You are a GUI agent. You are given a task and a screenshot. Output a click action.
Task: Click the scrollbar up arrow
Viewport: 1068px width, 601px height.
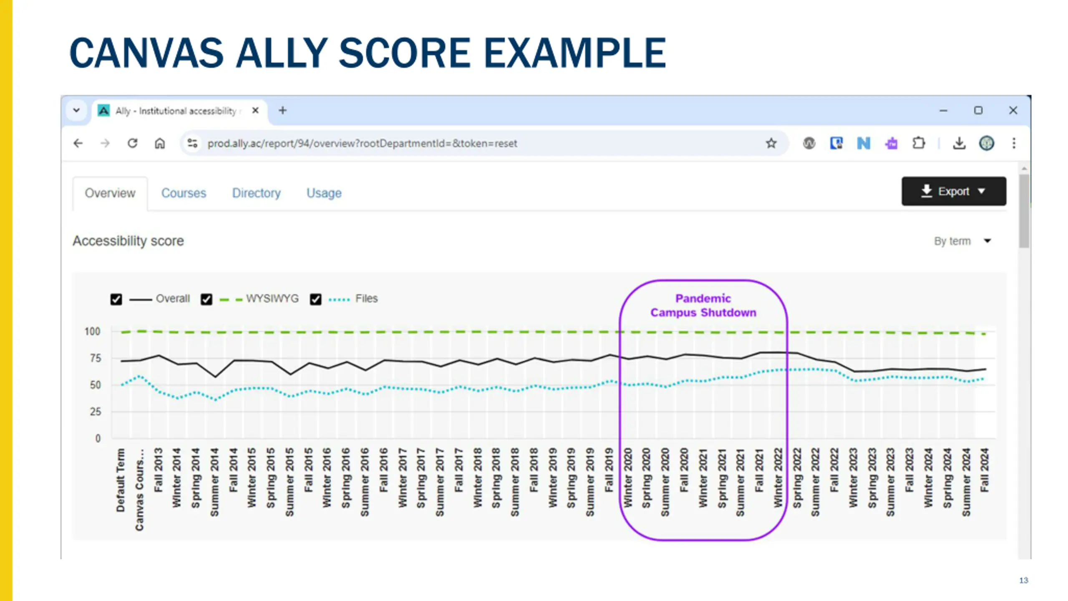(1024, 169)
